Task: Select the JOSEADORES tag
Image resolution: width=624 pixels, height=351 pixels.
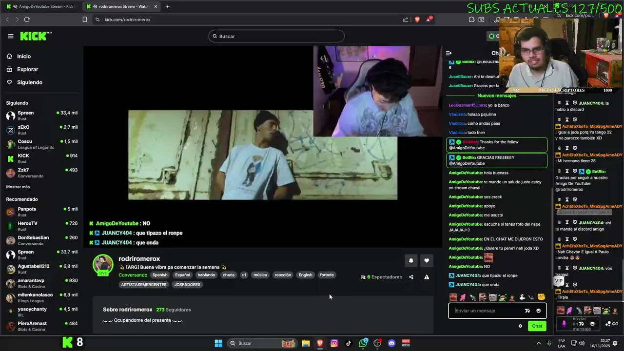Action: [187, 285]
